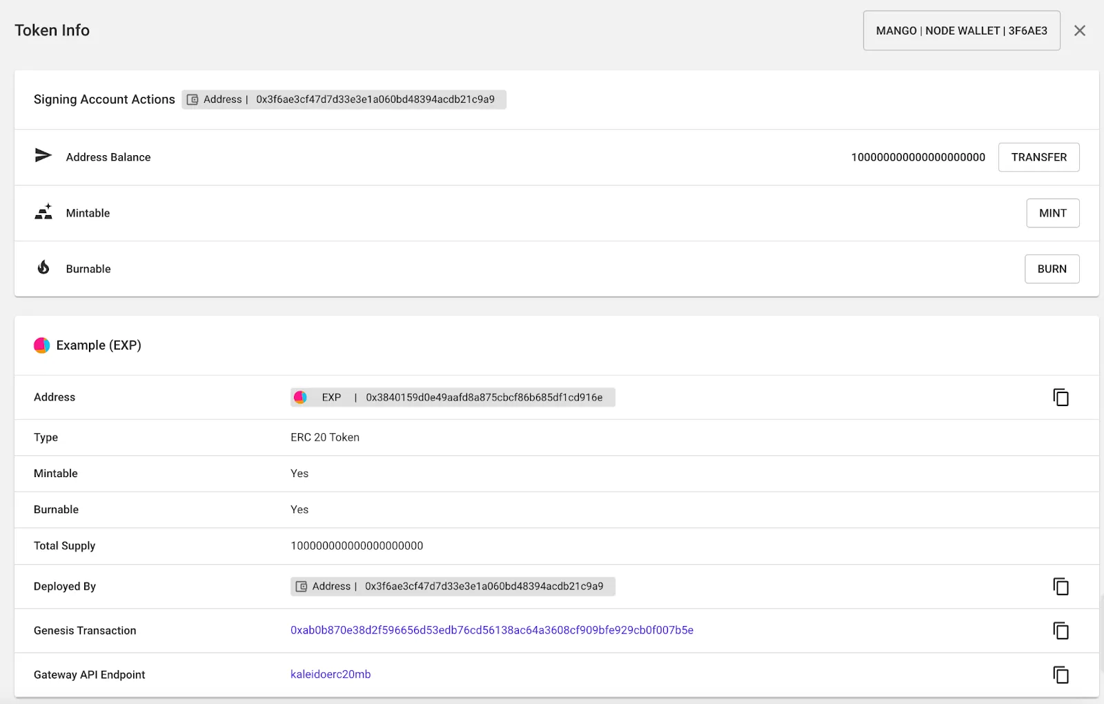
Task: Copy the Genesis Transaction hash
Action: 1061,630
